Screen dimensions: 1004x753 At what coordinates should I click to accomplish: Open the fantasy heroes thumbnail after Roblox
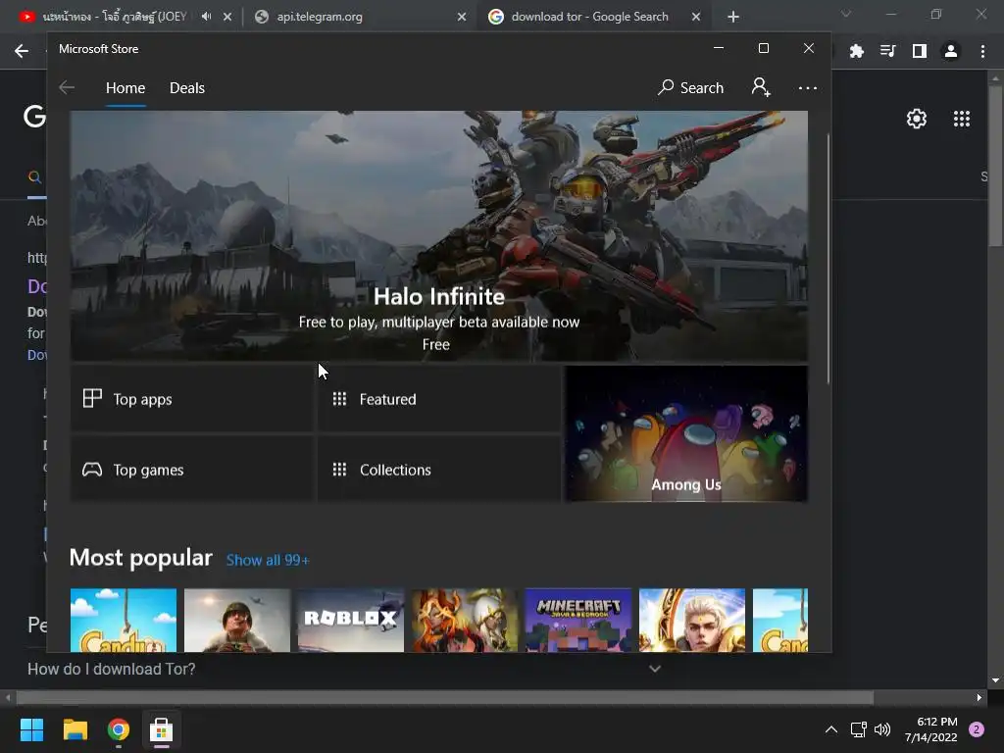tap(464, 621)
